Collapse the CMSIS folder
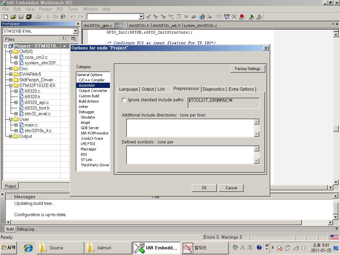The image size is (340, 255). point(11,51)
